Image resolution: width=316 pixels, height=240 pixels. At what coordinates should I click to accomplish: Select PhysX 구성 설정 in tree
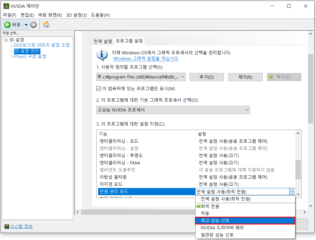click(x=30, y=56)
